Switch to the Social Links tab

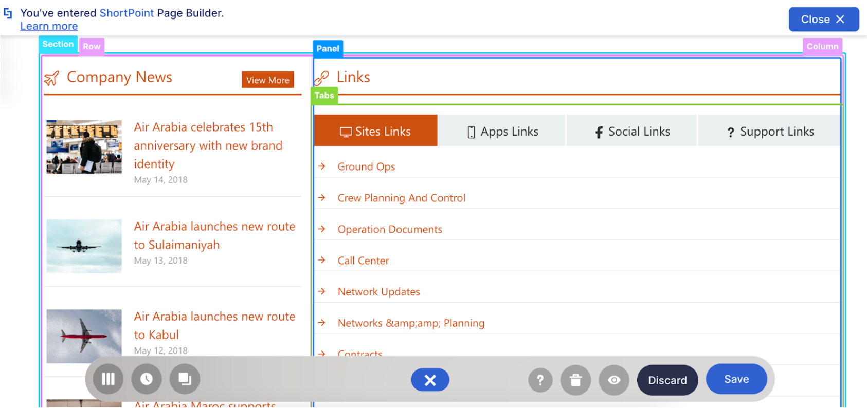pyautogui.click(x=631, y=131)
